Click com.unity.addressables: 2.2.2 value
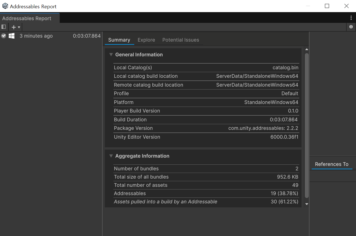Viewport: 356px width, 236px height. 263,128
